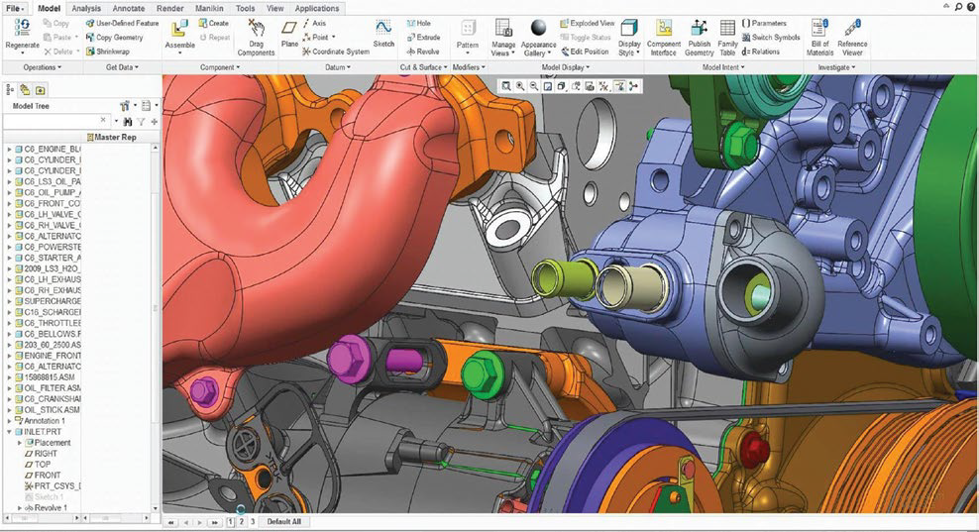Screen dimensions: 979x532
Task: Open Help question mark icon
Action: [x=971, y=7]
